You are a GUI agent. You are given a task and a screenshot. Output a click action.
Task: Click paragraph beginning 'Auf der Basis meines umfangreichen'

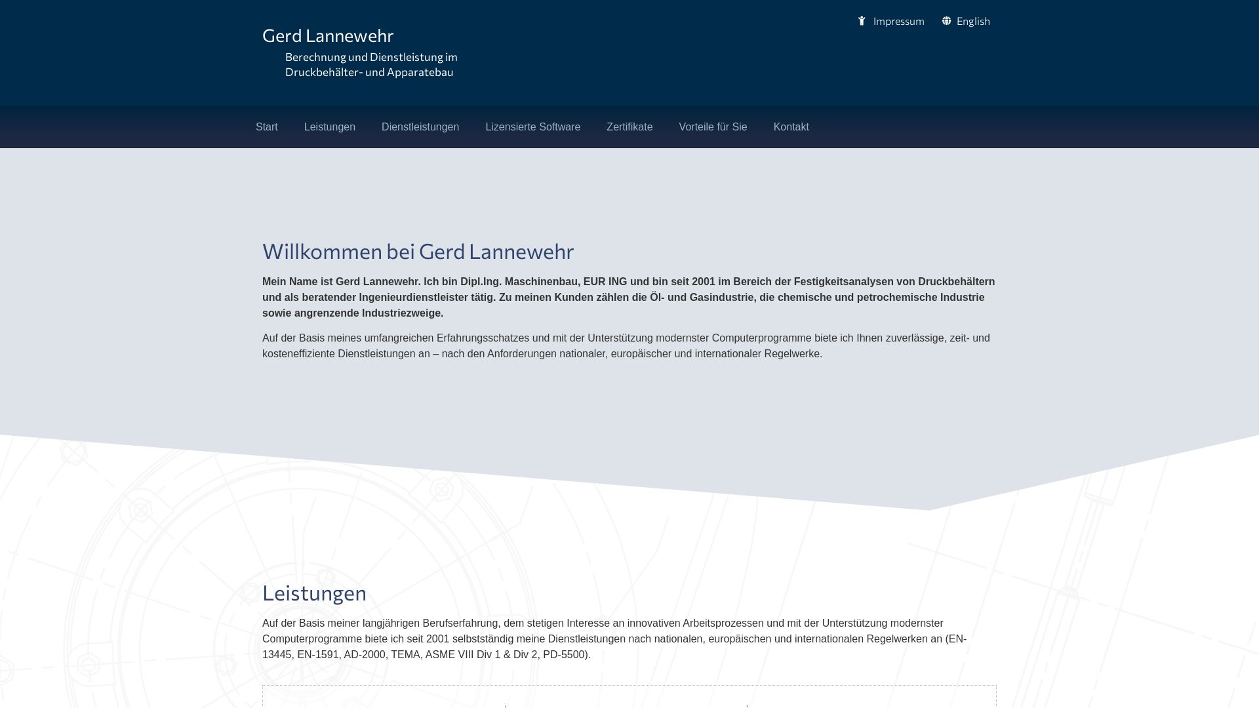pyautogui.click(x=626, y=345)
